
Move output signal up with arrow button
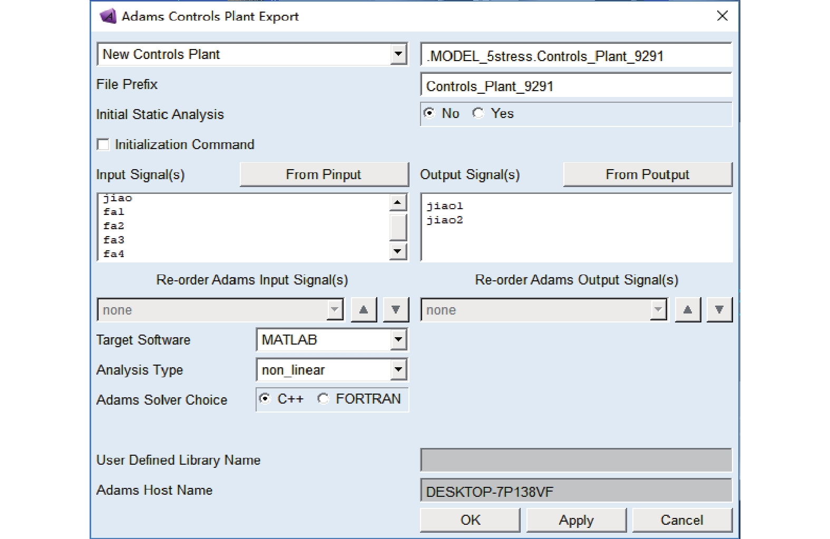[688, 310]
